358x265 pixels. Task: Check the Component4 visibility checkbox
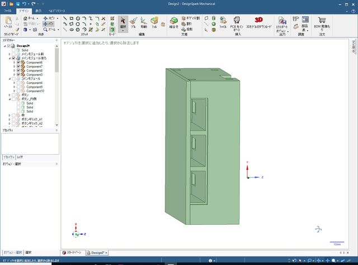(x=18, y=83)
